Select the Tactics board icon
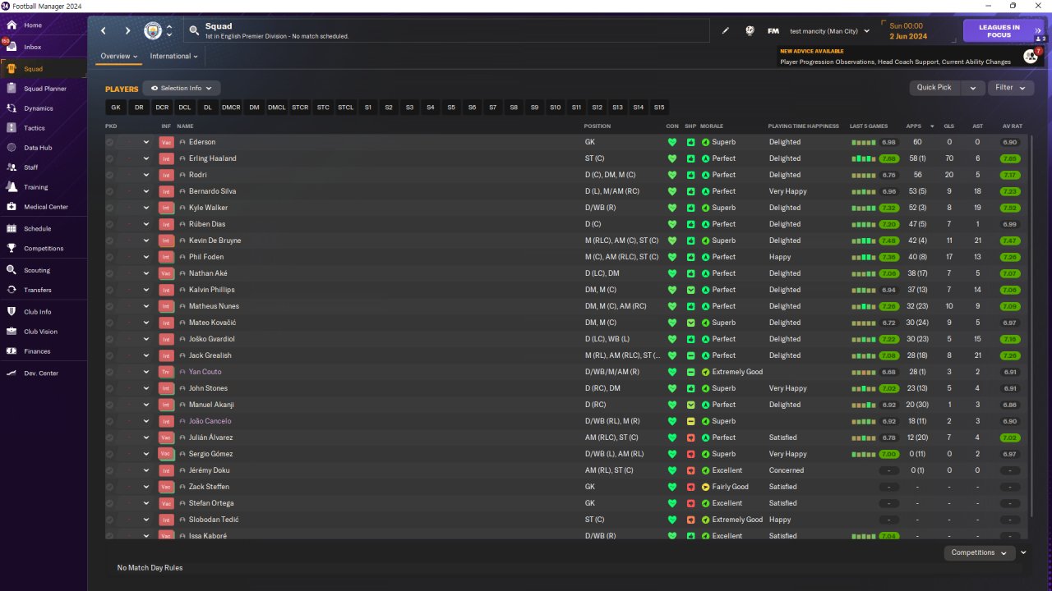The height and width of the screenshot is (591, 1052). click(x=12, y=128)
